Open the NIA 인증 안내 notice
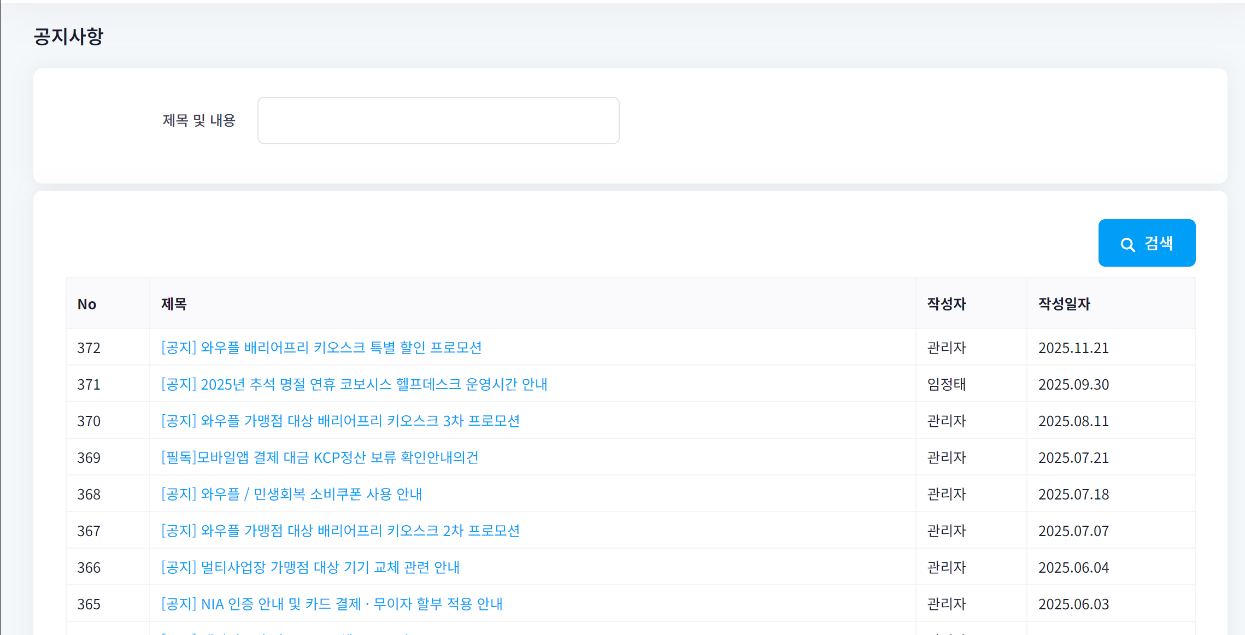This screenshot has height=635, width=1245. [331, 604]
